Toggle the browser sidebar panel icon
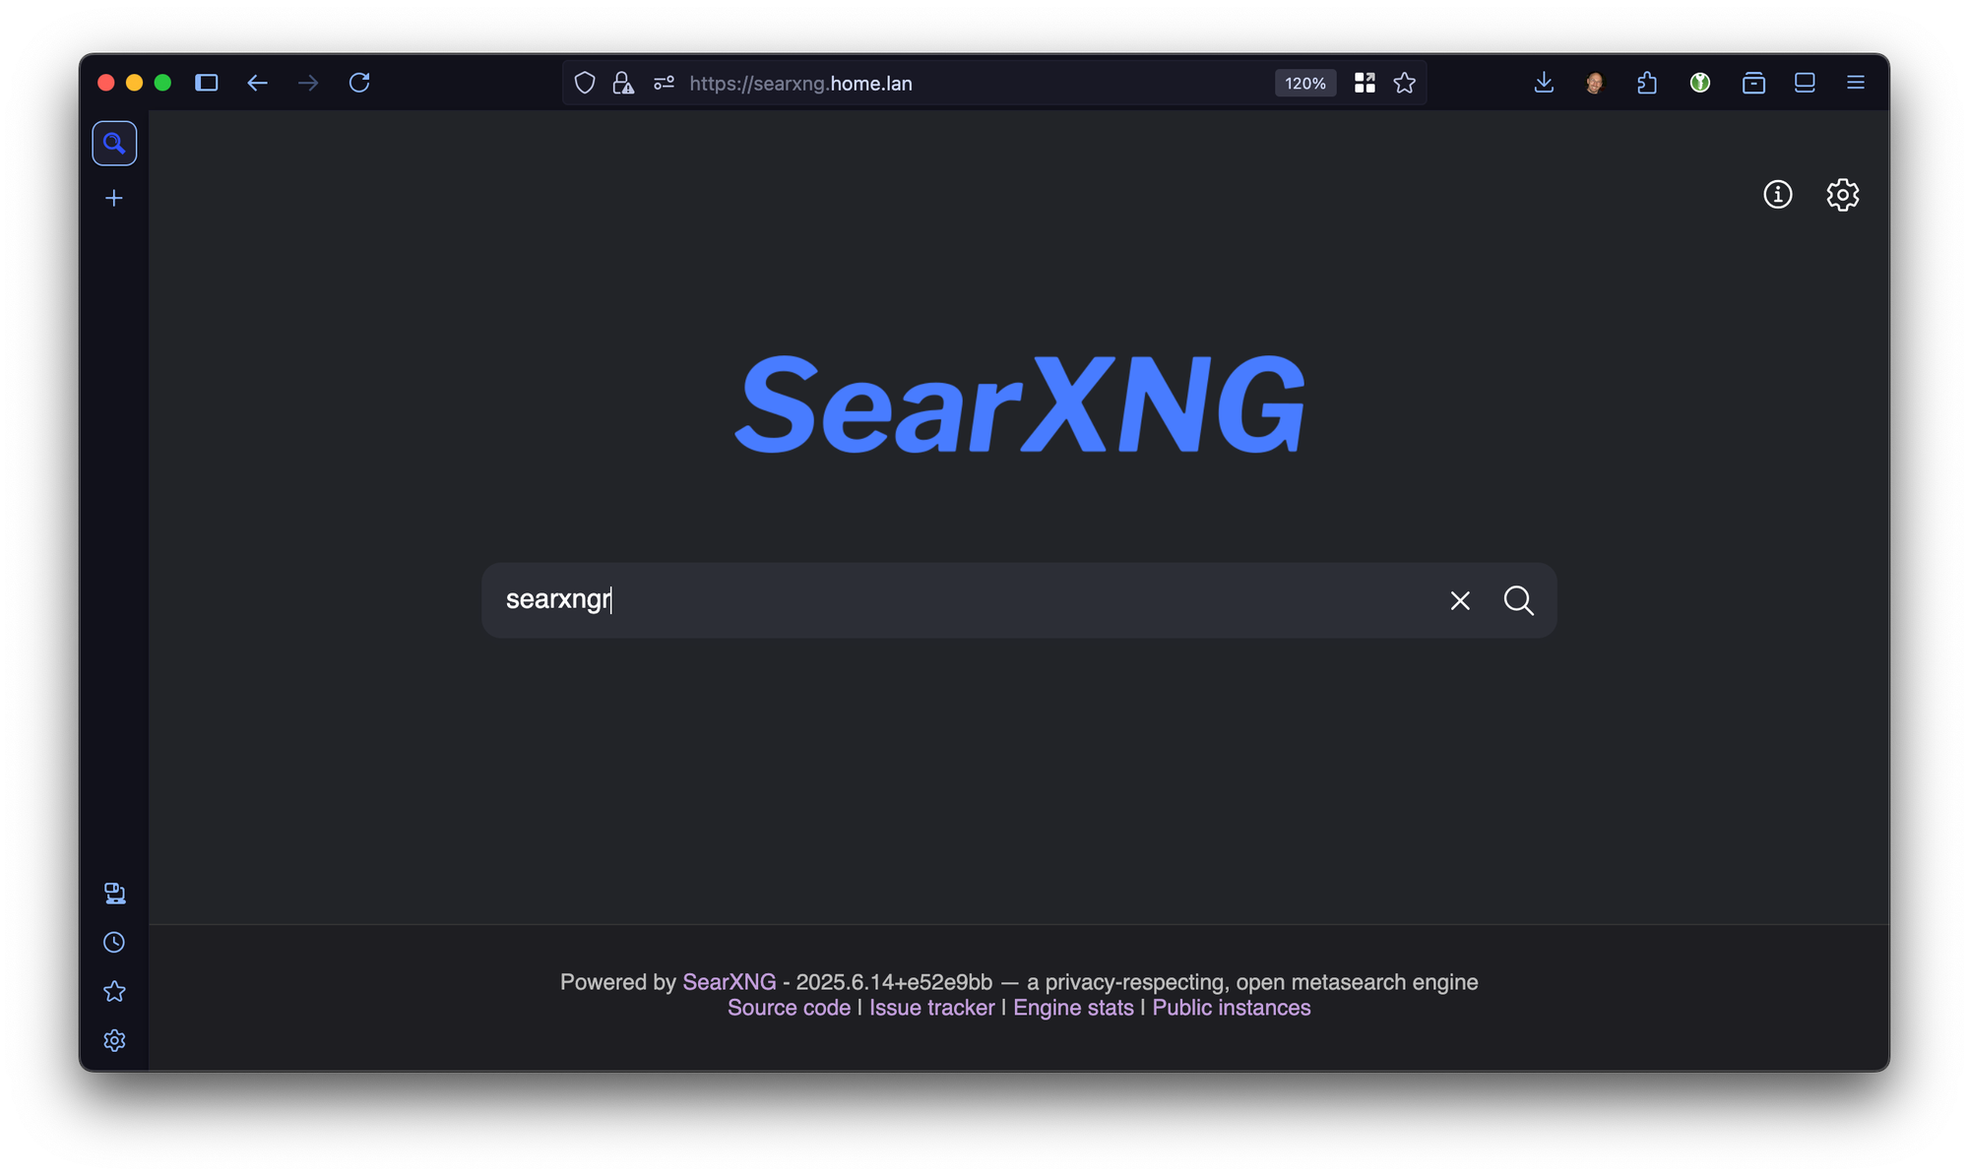This screenshot has height=1176, width=1969. (206, 83)
